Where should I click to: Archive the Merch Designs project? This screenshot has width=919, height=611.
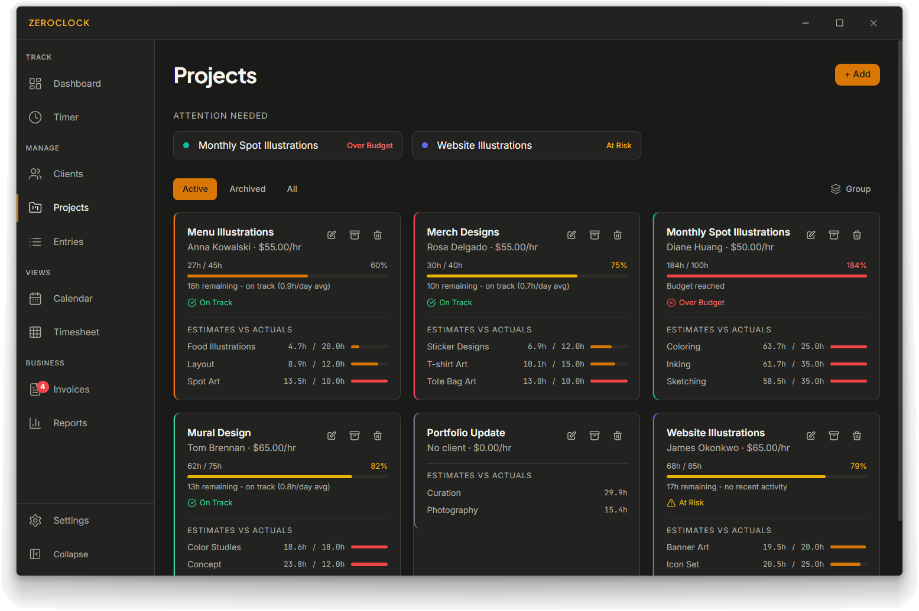(595, 235)
